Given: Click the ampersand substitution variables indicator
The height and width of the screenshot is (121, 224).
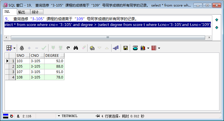Looking at the screenshot, I should click(x=18, y=116).
